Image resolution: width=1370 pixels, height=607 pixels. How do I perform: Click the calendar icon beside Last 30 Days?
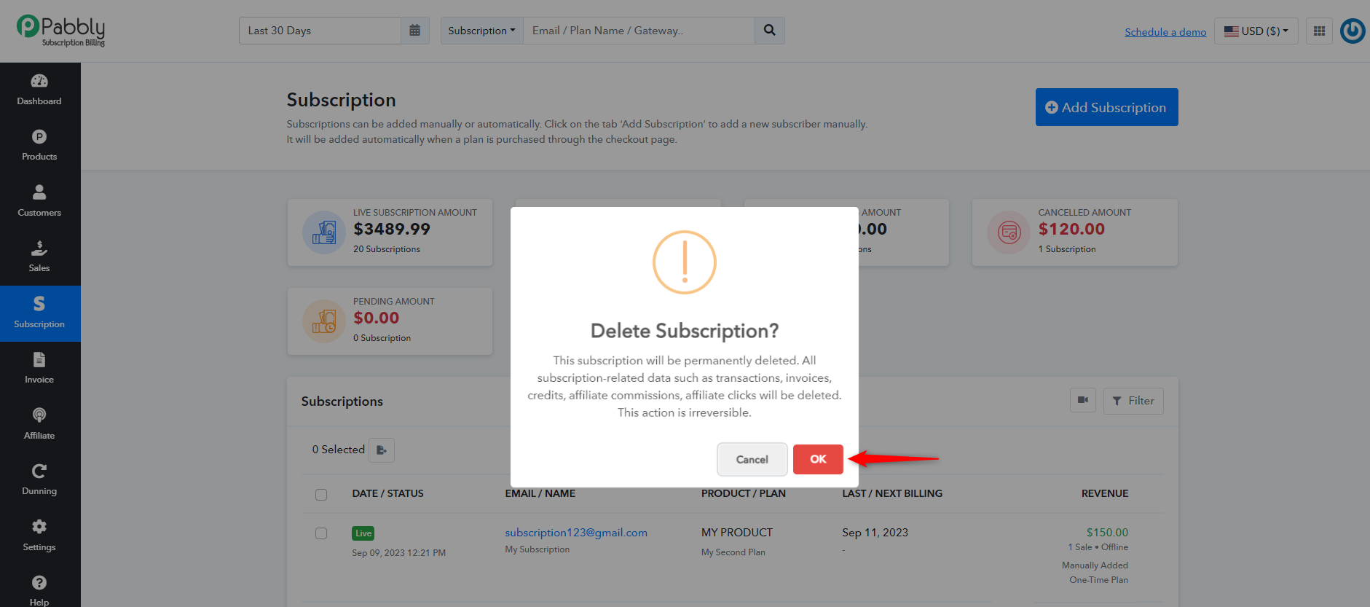coord(415,31)
